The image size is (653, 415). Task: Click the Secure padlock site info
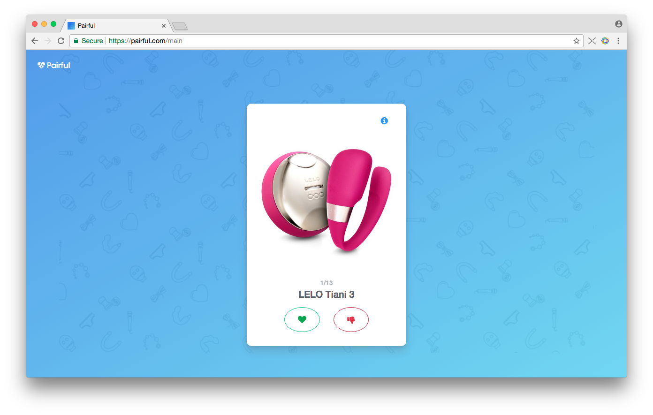tap(88, 41)
